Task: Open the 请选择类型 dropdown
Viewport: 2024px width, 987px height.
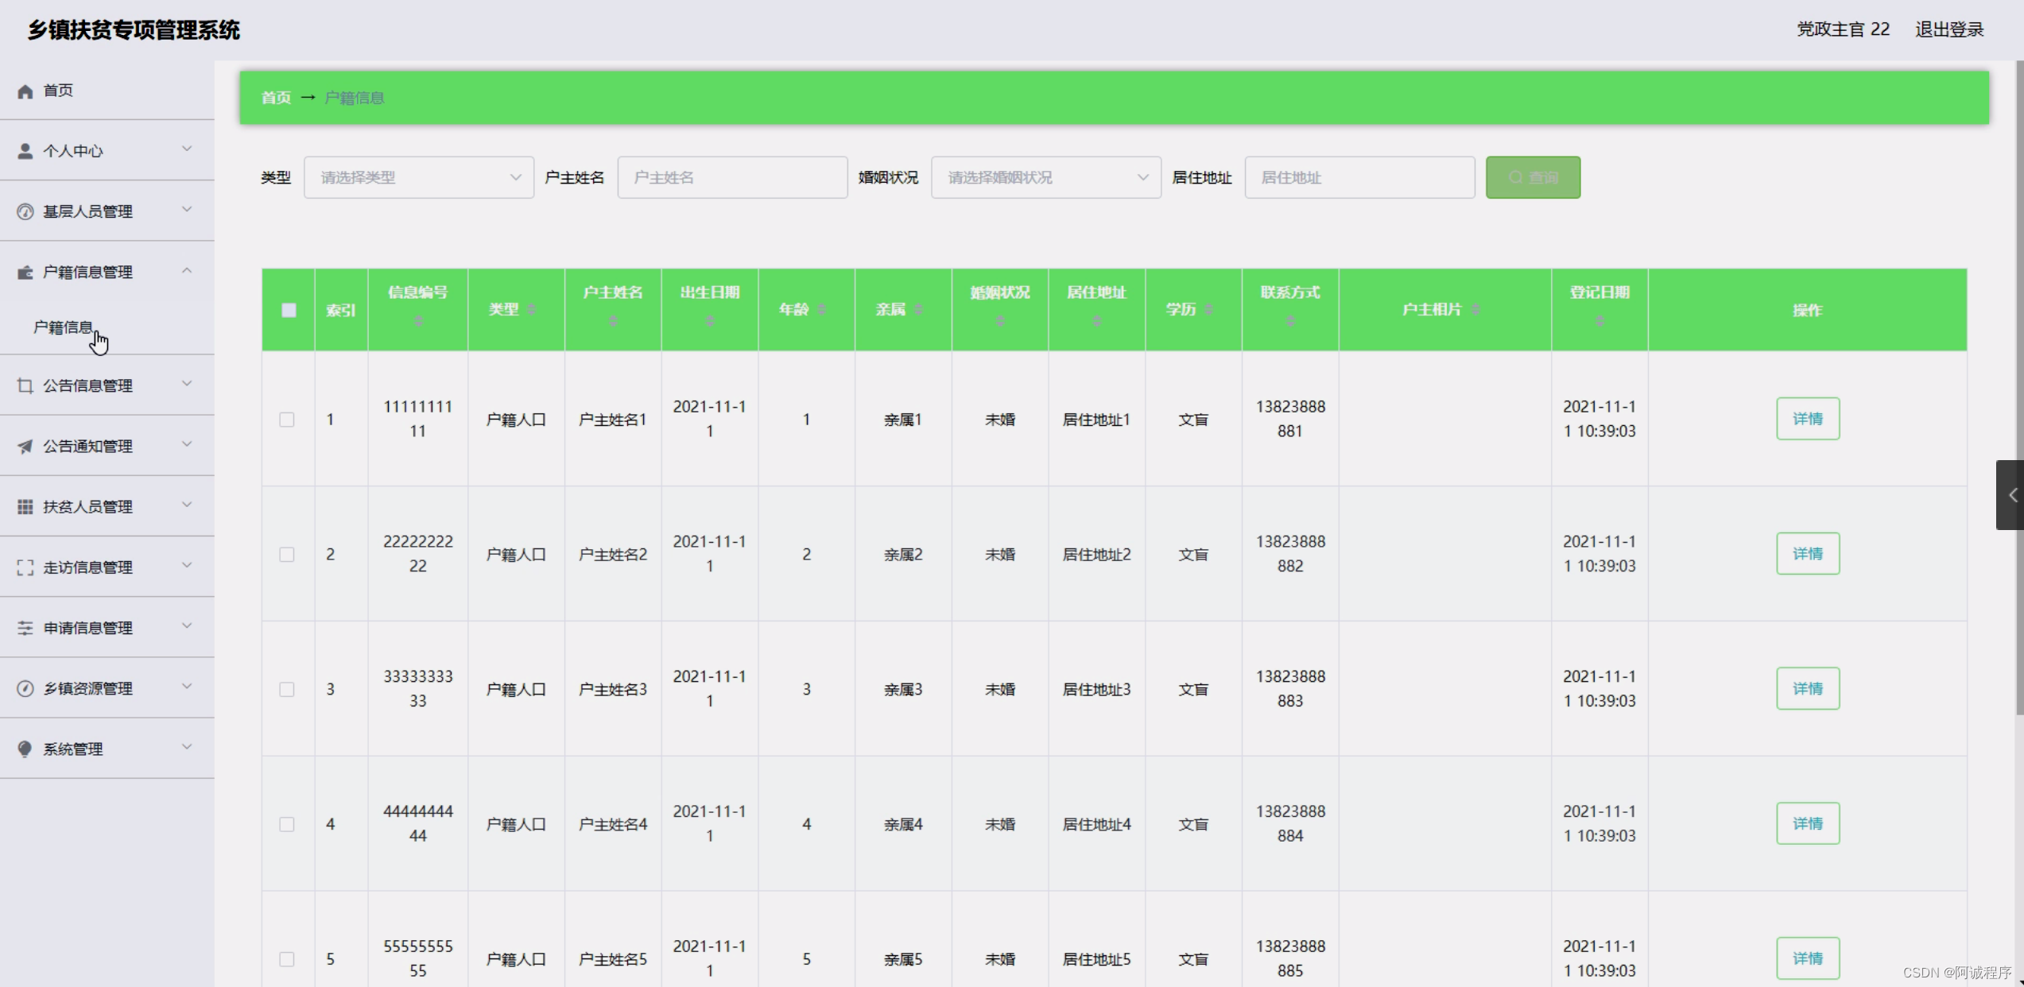Action: (x=419, y=177)
